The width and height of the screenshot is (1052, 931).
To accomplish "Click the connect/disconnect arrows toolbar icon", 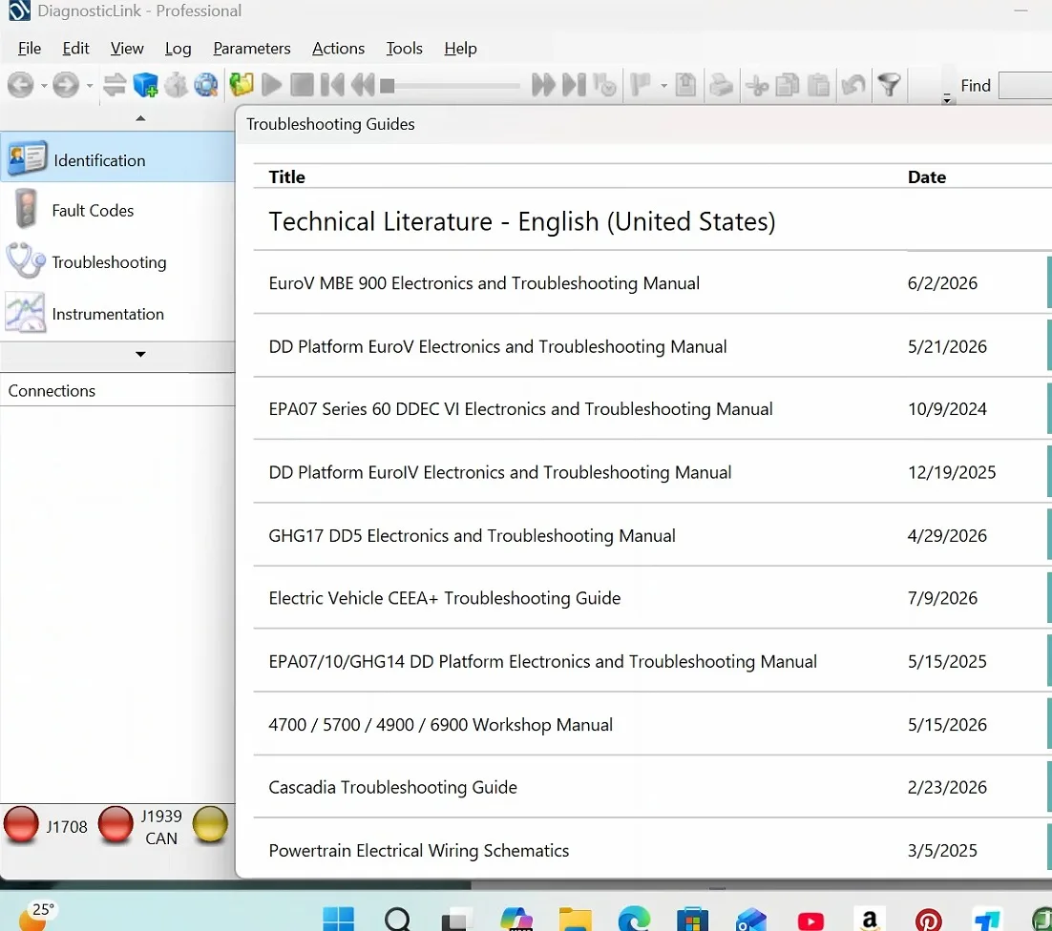I will click(115, 85).
